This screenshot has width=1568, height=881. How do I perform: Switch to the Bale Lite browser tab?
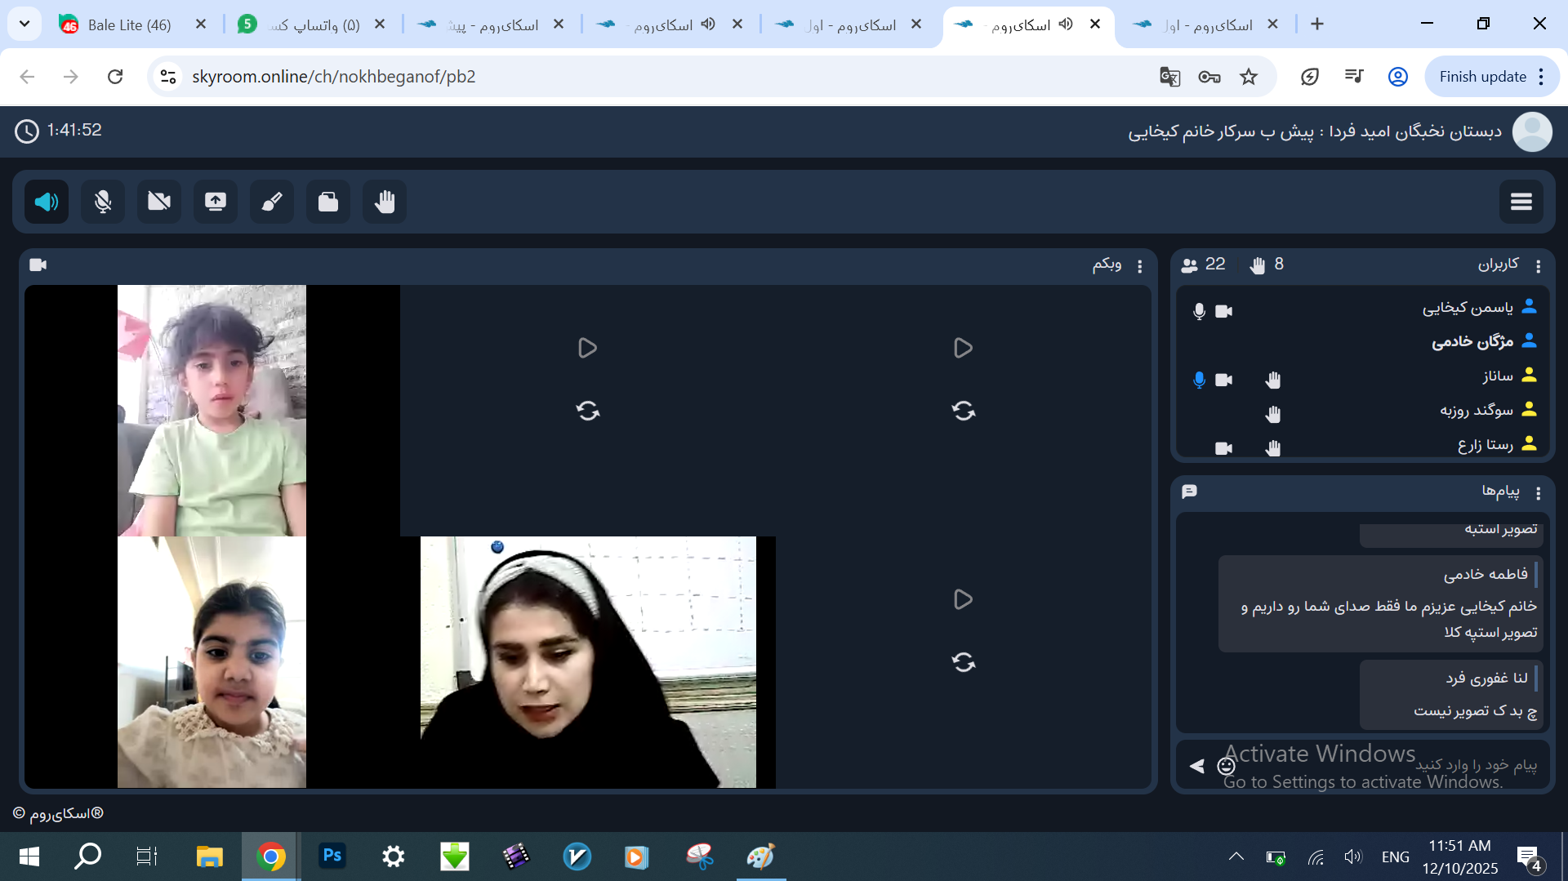point(129,24)
